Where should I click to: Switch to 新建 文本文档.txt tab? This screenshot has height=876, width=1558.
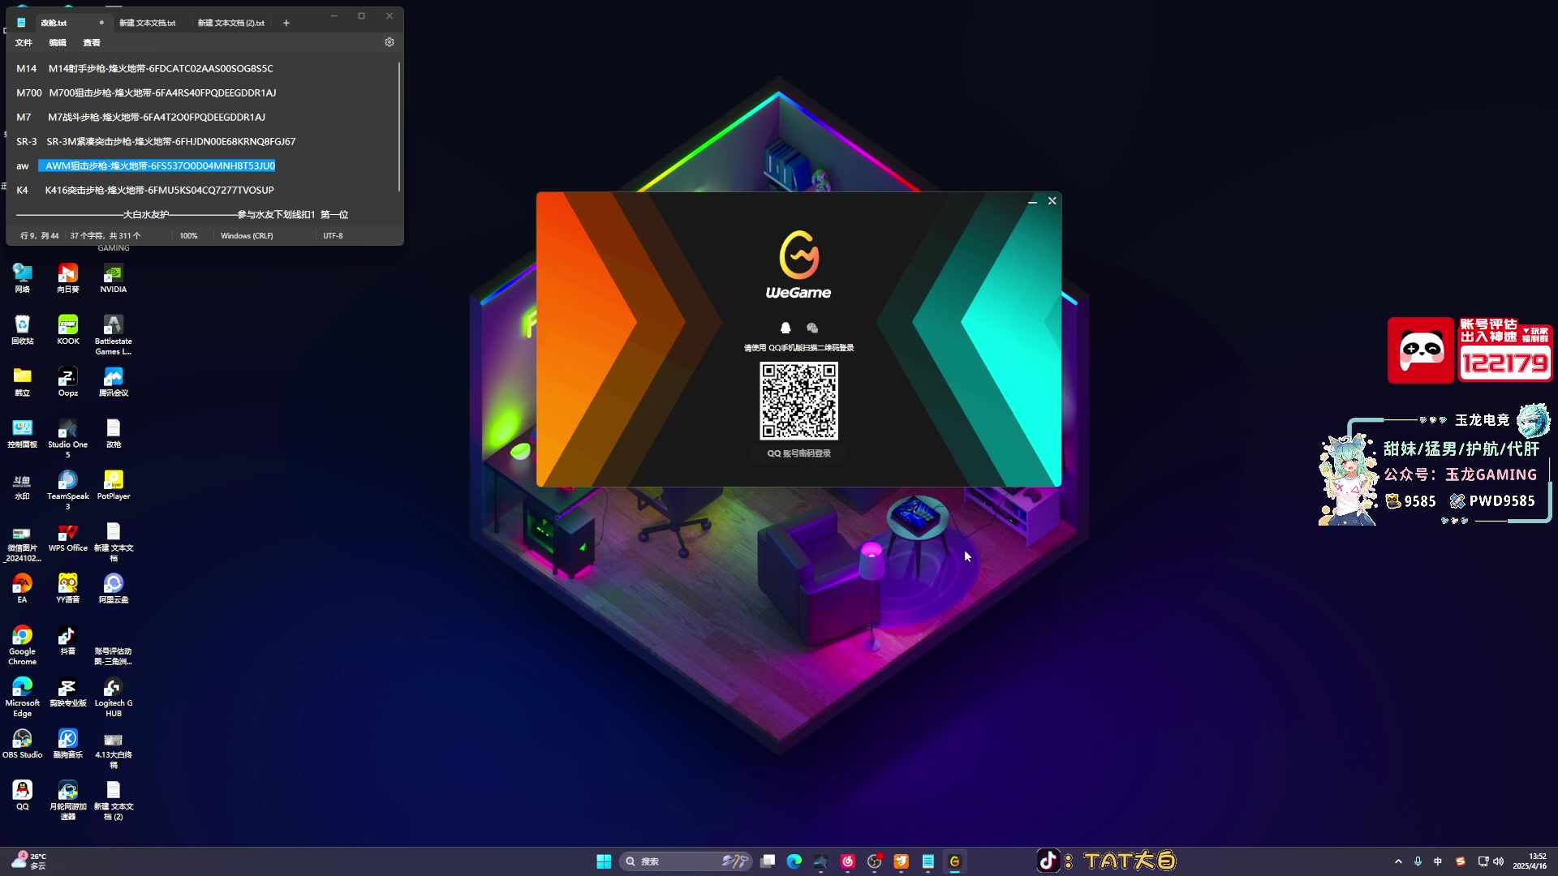[x=148, y=23]
